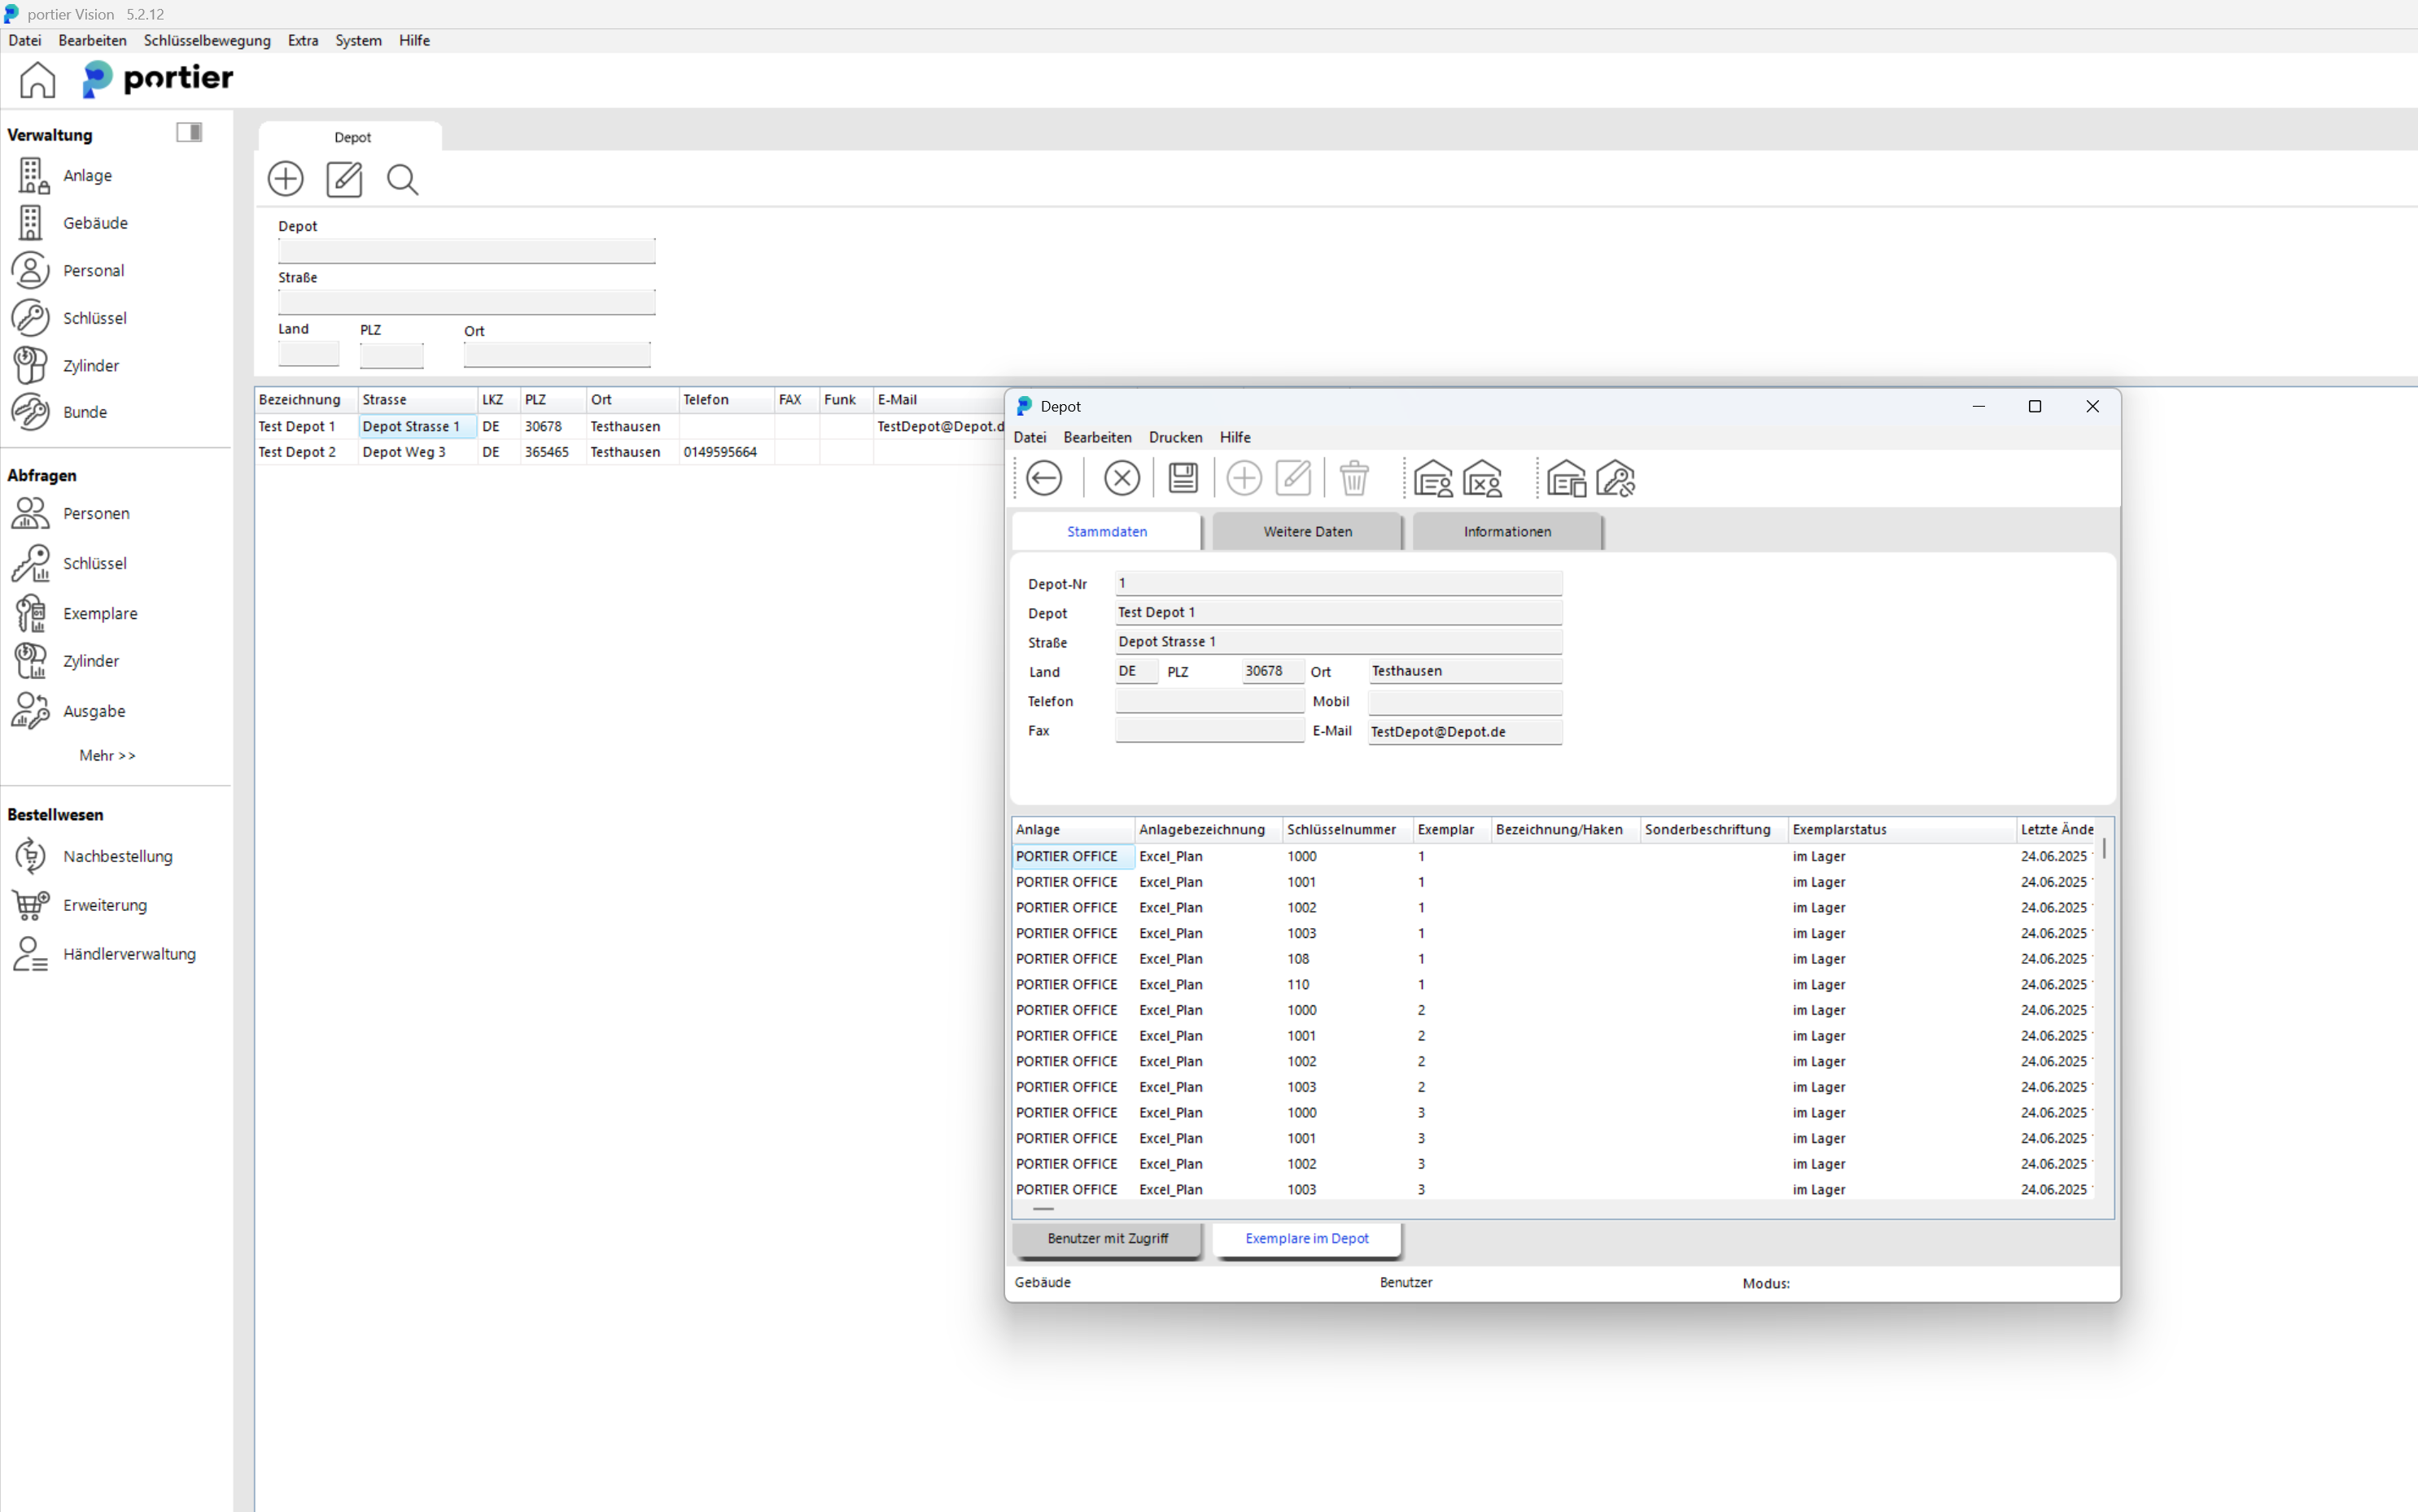Switch to Weitere Daten tab
This screenshot has height=1512, width=2418.
[x=1306, y=532]
